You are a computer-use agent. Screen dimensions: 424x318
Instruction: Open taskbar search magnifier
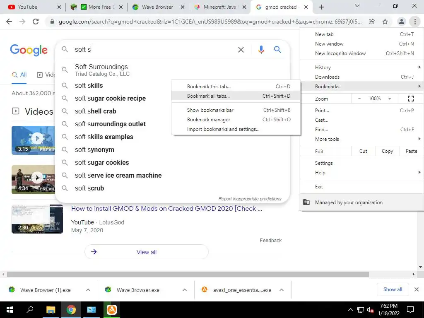click(30, 310)
